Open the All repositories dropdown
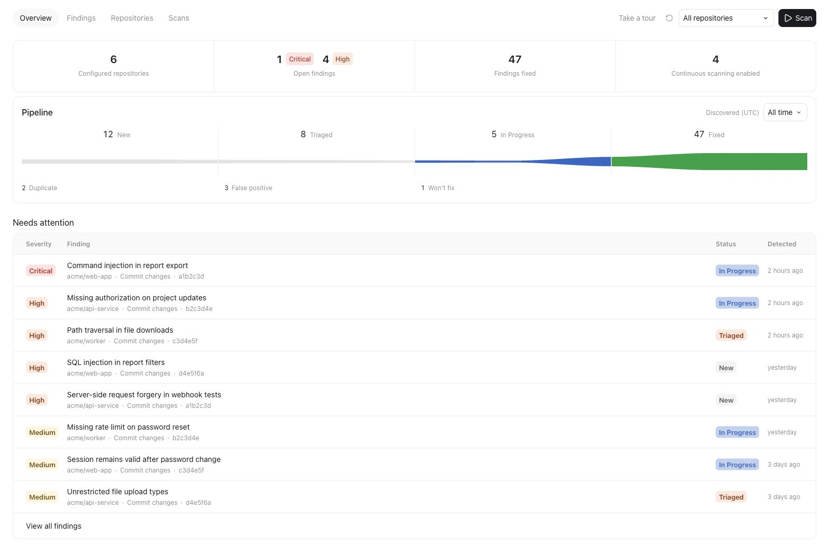The image size is (829, 552). [x=726, y=18]
